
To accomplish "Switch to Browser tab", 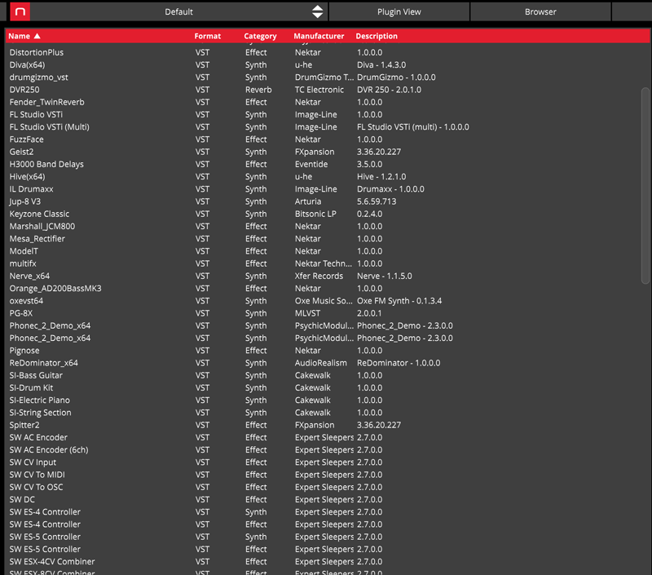I will 540,11.
